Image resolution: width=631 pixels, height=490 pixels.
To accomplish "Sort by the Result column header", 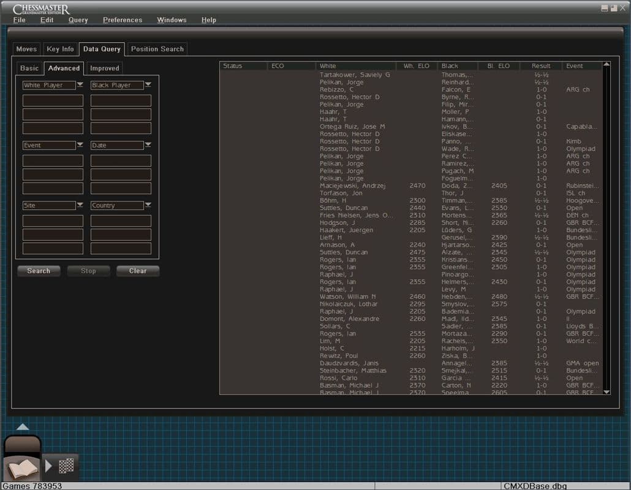I will [x=540, y=66].
